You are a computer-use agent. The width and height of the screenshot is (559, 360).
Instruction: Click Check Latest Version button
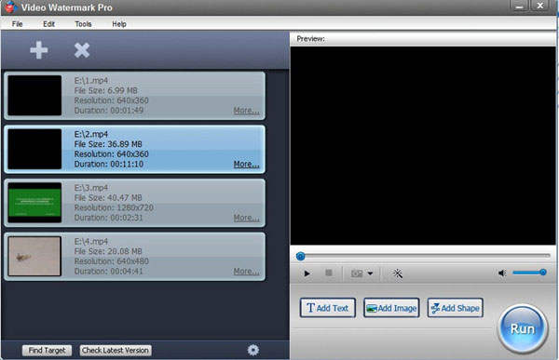pyautogui.click(x=116, y=351)
